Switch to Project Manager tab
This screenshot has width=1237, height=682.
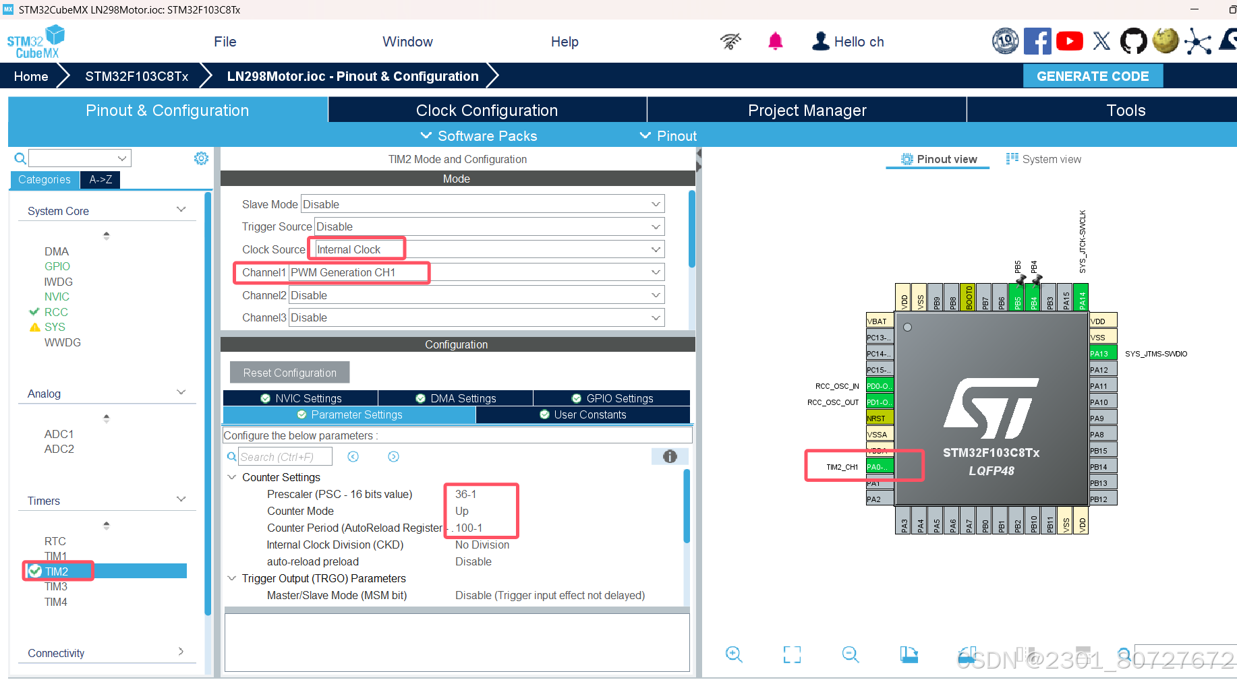[807, 110]
